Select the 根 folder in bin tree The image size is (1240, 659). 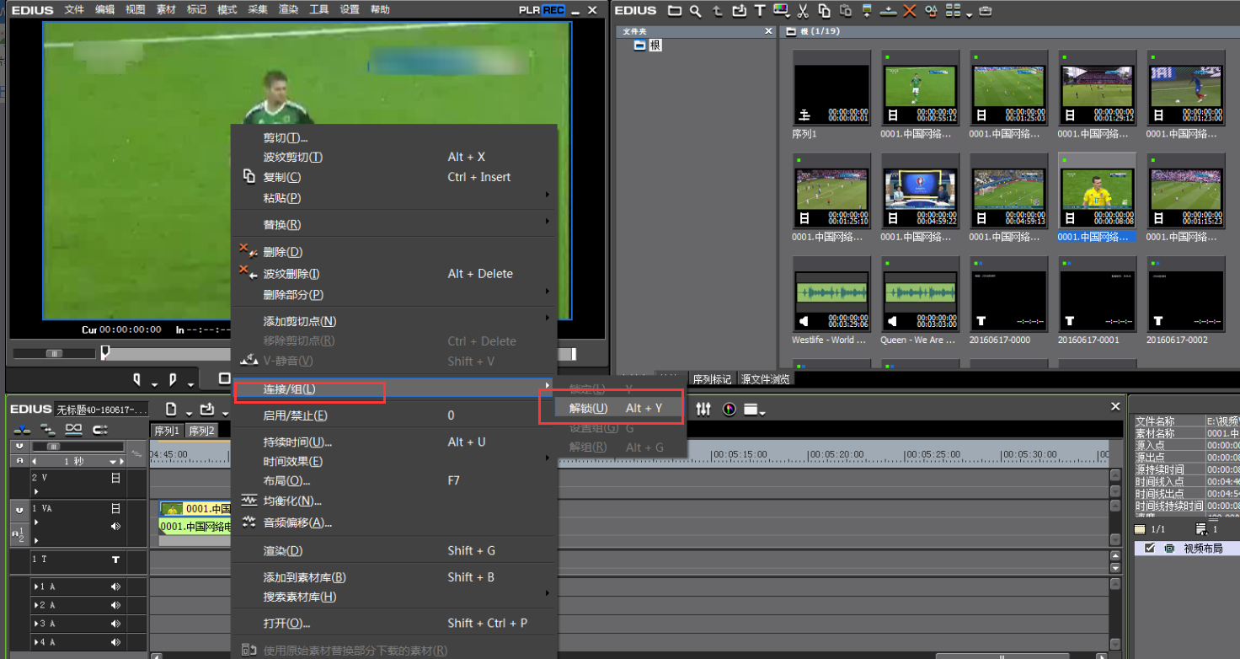click(655, 45)
